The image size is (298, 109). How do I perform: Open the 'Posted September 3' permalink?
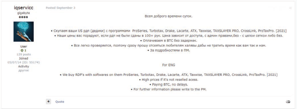(x=61, y=8)
